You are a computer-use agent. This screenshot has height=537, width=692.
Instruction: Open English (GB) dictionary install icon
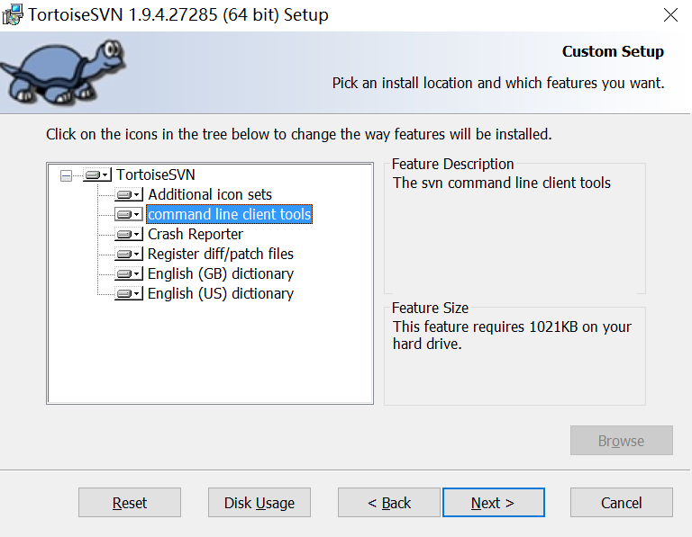pos(129,273)
